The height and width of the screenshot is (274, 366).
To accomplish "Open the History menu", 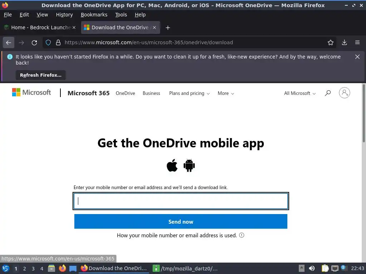I will [x=64, y=15].
